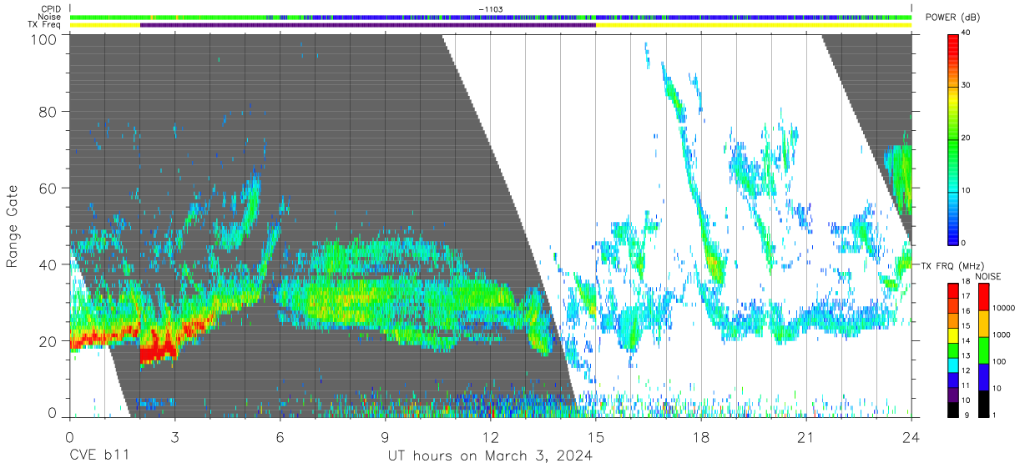The height and width of the screenshot is (473, 1025).
Task: Click the Noise row label at top left
Action: click(51, 17)
